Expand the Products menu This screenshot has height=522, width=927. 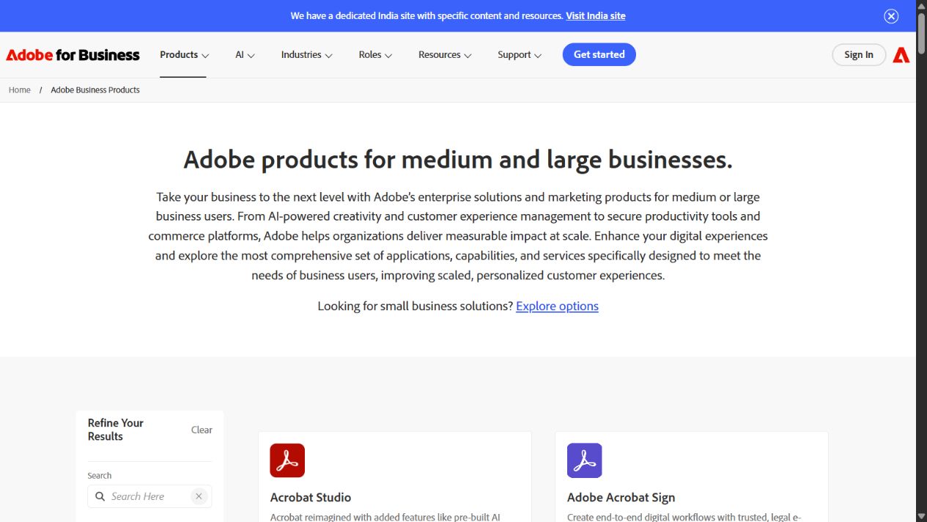tap(184, 55)
